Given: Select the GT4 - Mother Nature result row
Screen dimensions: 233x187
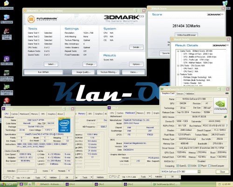Looking at the screenshot, I should click(x=198, y=63).
